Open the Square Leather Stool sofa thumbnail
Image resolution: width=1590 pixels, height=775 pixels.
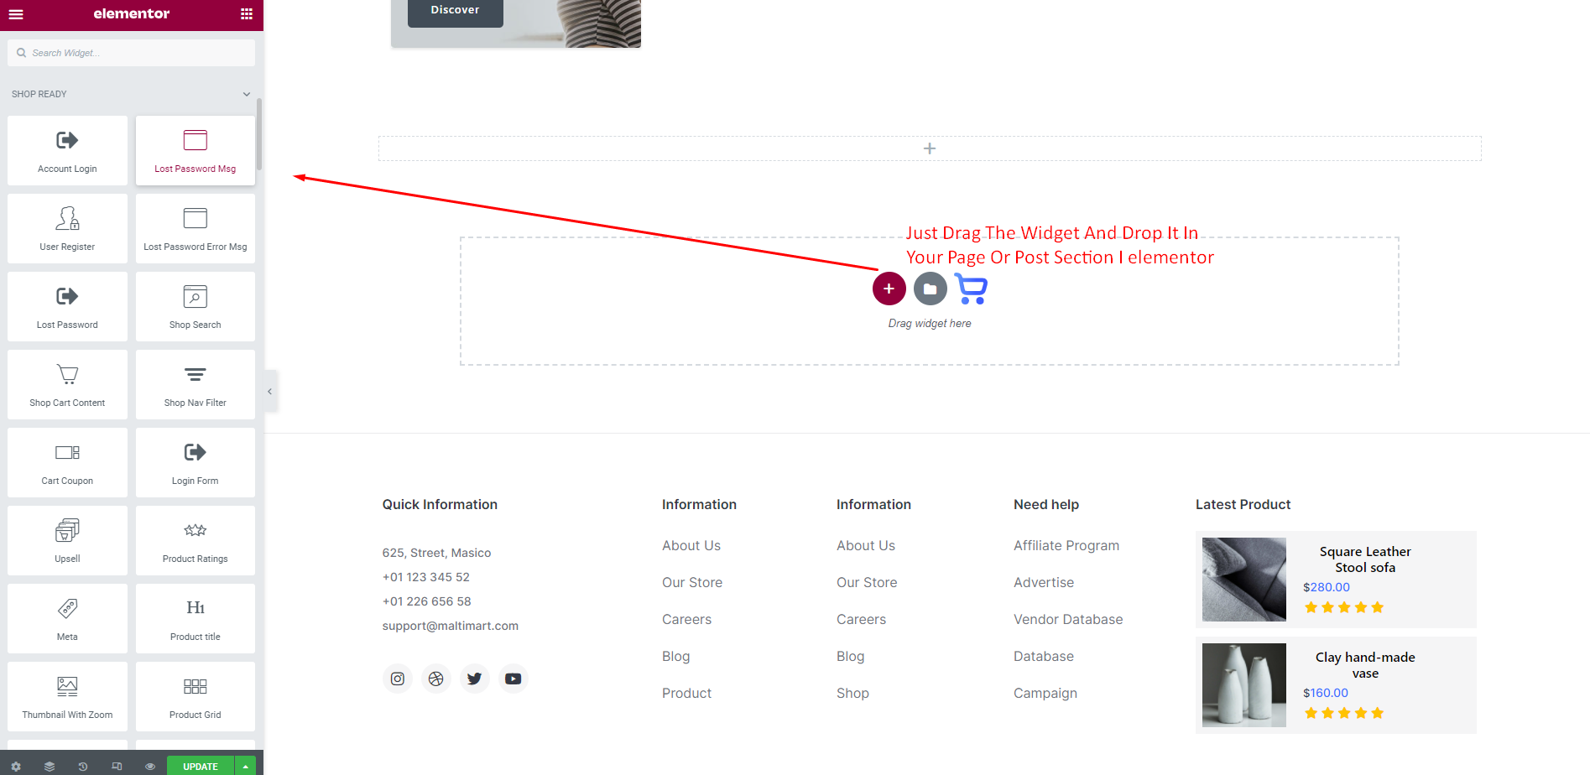(1243, 580)
